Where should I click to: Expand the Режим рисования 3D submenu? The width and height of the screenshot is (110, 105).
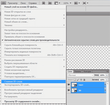click(64, 60)
